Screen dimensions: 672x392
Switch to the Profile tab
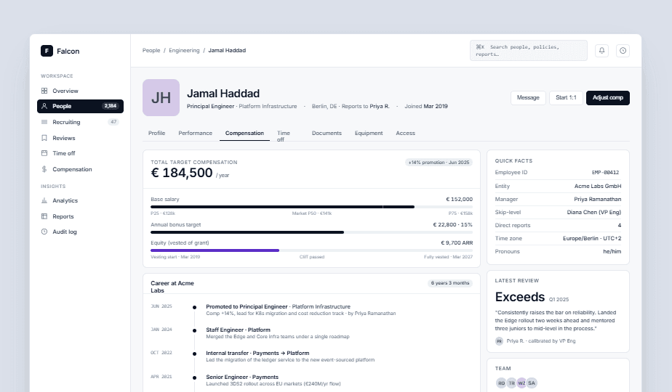[156, 133]
